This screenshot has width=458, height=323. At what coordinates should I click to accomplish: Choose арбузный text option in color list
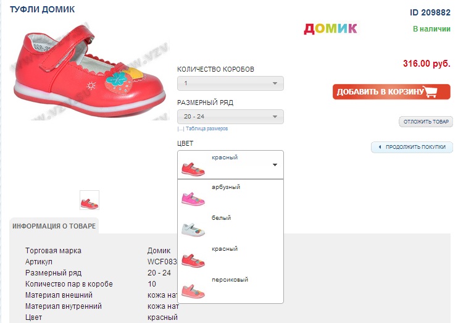226,187
